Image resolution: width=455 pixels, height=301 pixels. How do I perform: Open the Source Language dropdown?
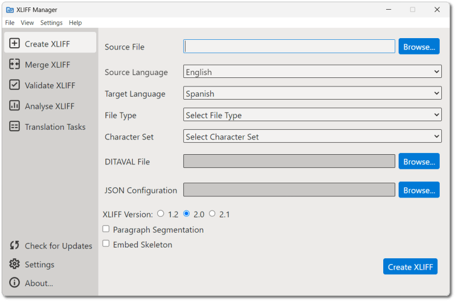click(x=312, y=72)
